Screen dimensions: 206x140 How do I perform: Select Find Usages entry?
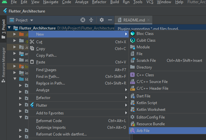pos(78,70)
